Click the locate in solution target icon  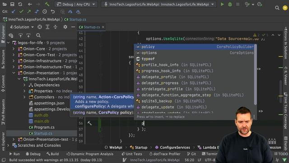(x=40, y=27)
